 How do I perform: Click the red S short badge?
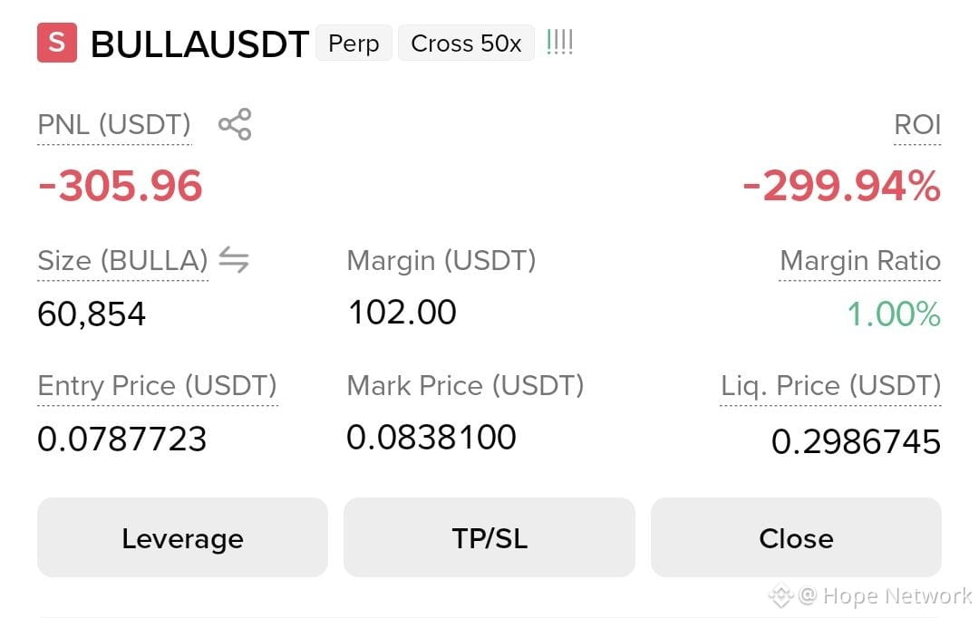click(x=57, y=43)
